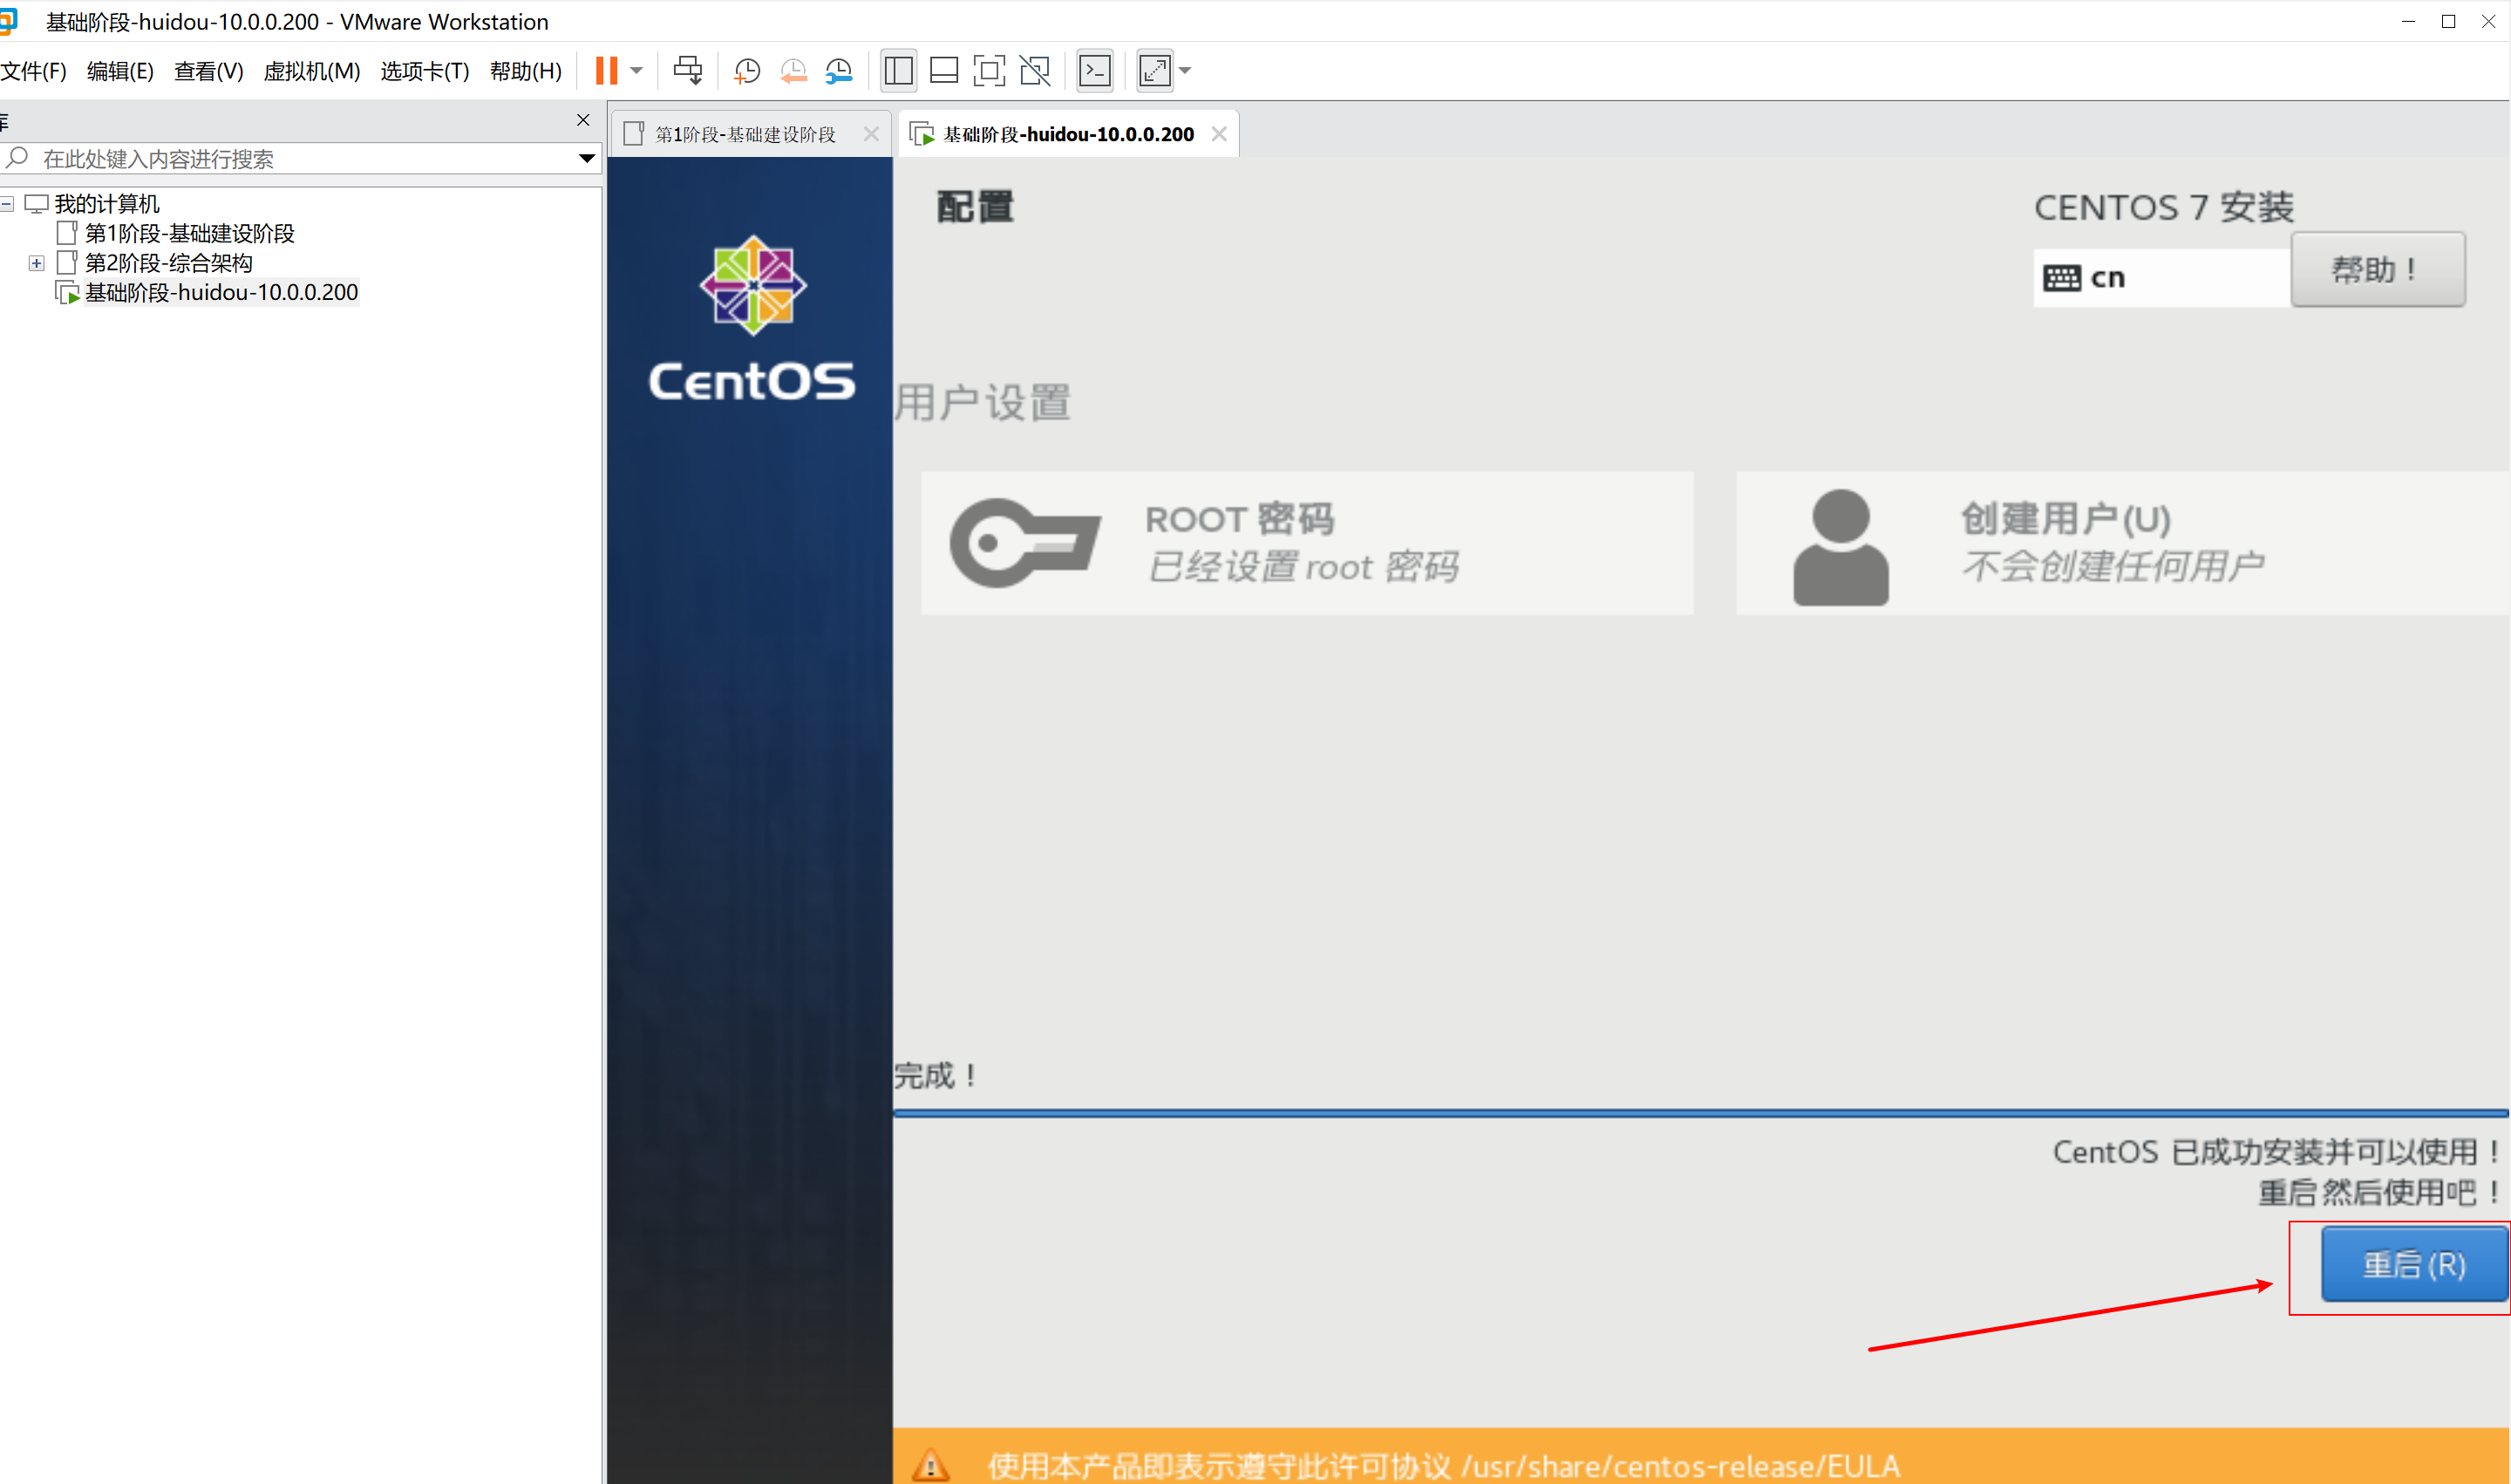Open the power options dropdown arrow
The image size is (2511, 1484).
[x=636, y=70]
